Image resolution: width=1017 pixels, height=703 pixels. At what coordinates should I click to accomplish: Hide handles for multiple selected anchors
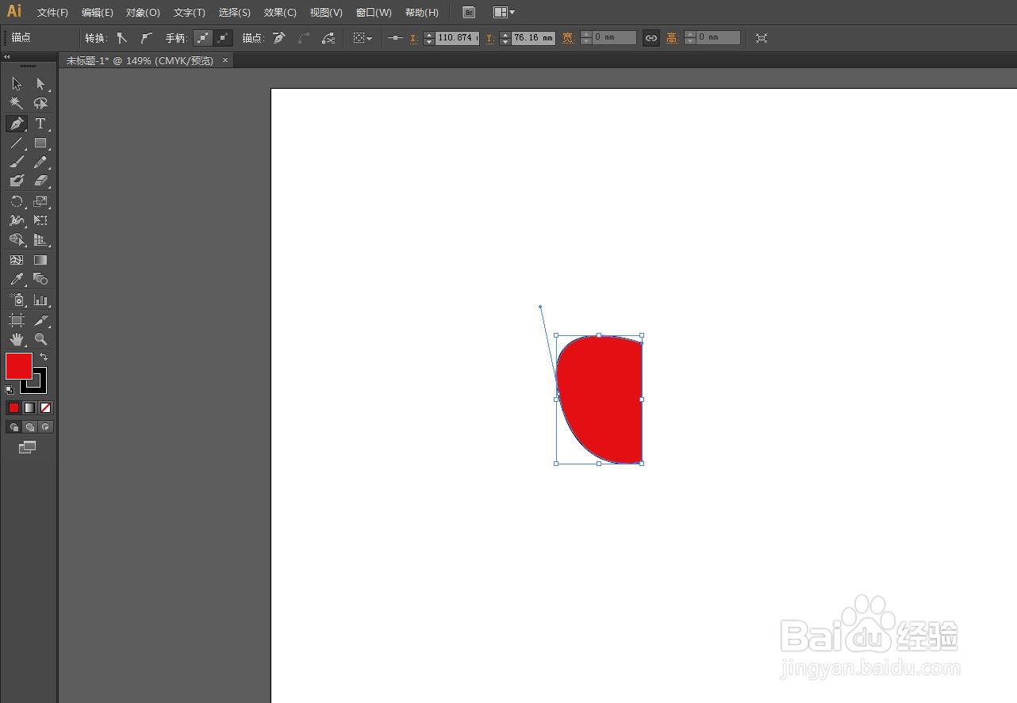(223, 38)
